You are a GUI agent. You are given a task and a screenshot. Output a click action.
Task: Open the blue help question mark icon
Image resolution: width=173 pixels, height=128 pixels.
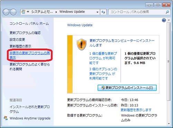(164, 20)
